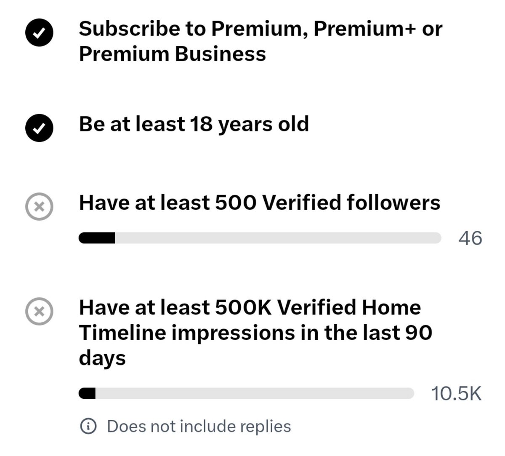505x456 pixels.
Task: Select the Be at least 18 years old requirement
Action: [x=194, y=125]
